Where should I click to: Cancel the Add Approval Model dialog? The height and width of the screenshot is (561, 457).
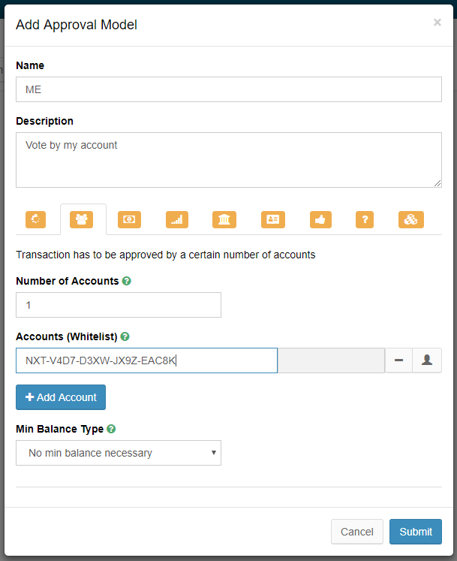[356, 532]
